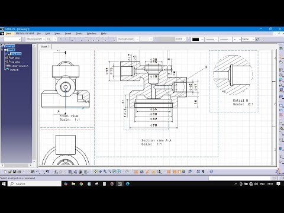The image size is (284, 213).
Task: Click the Ø78 dimension value
Action: pos(154,125)
